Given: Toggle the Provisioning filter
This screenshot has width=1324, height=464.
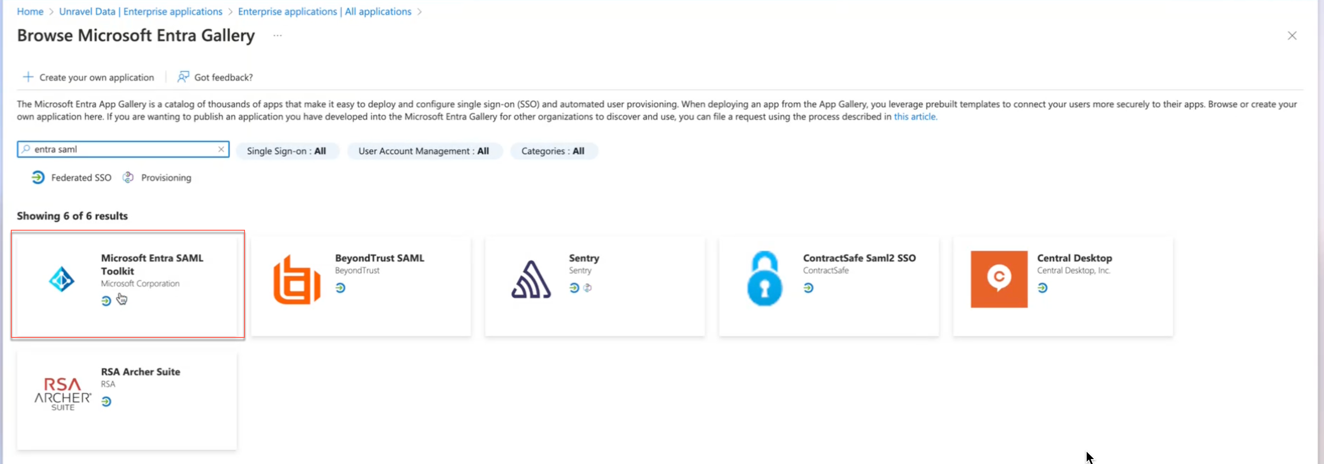Looking at the screenshot, I should (x=157, y=177).
